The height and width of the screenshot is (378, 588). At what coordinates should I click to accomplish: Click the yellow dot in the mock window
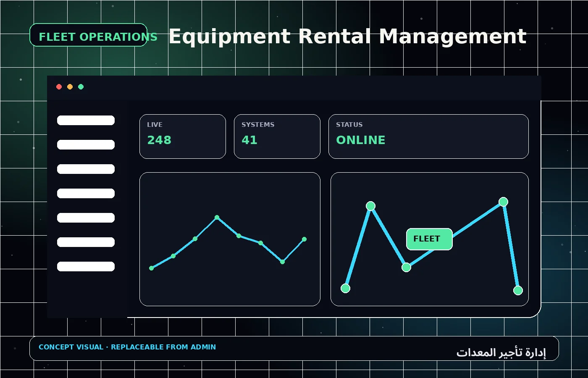70,87
